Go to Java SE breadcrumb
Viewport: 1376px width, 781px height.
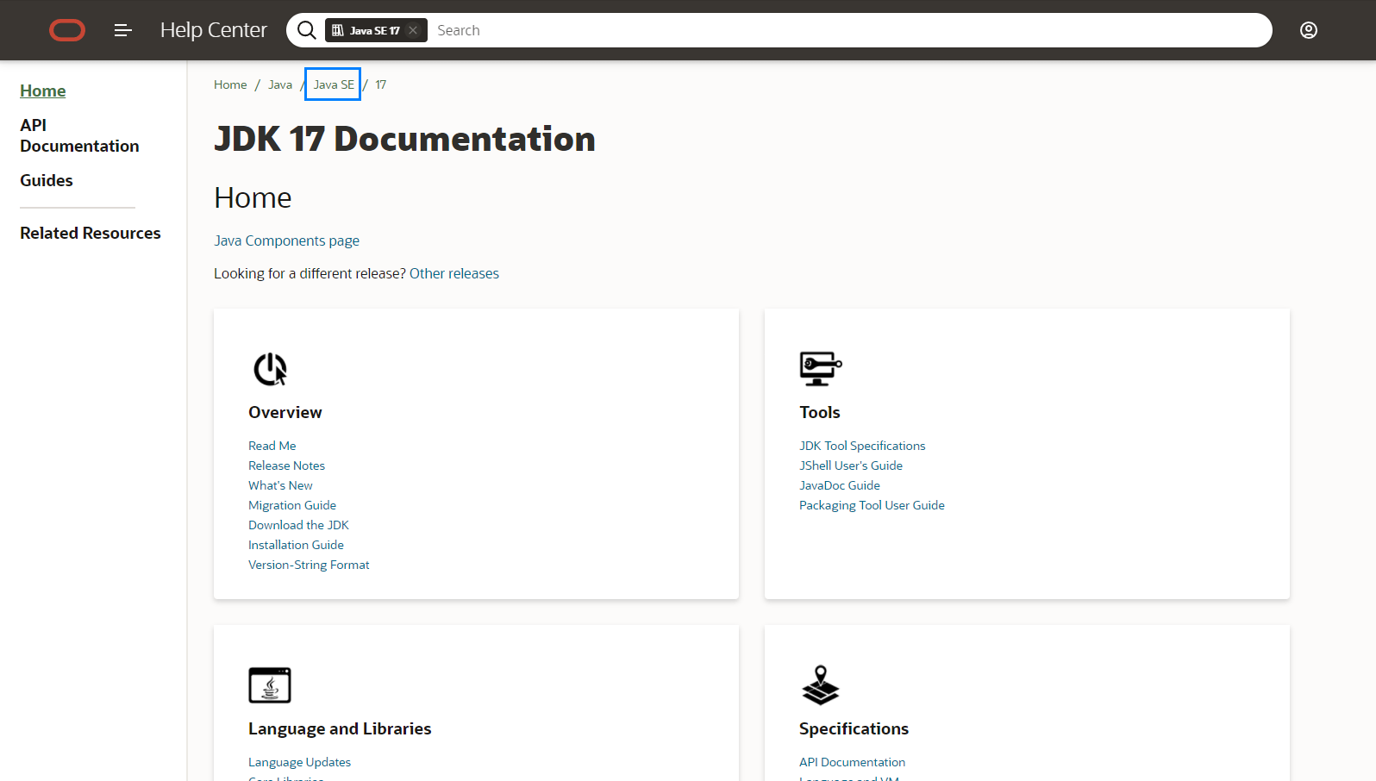334,84
